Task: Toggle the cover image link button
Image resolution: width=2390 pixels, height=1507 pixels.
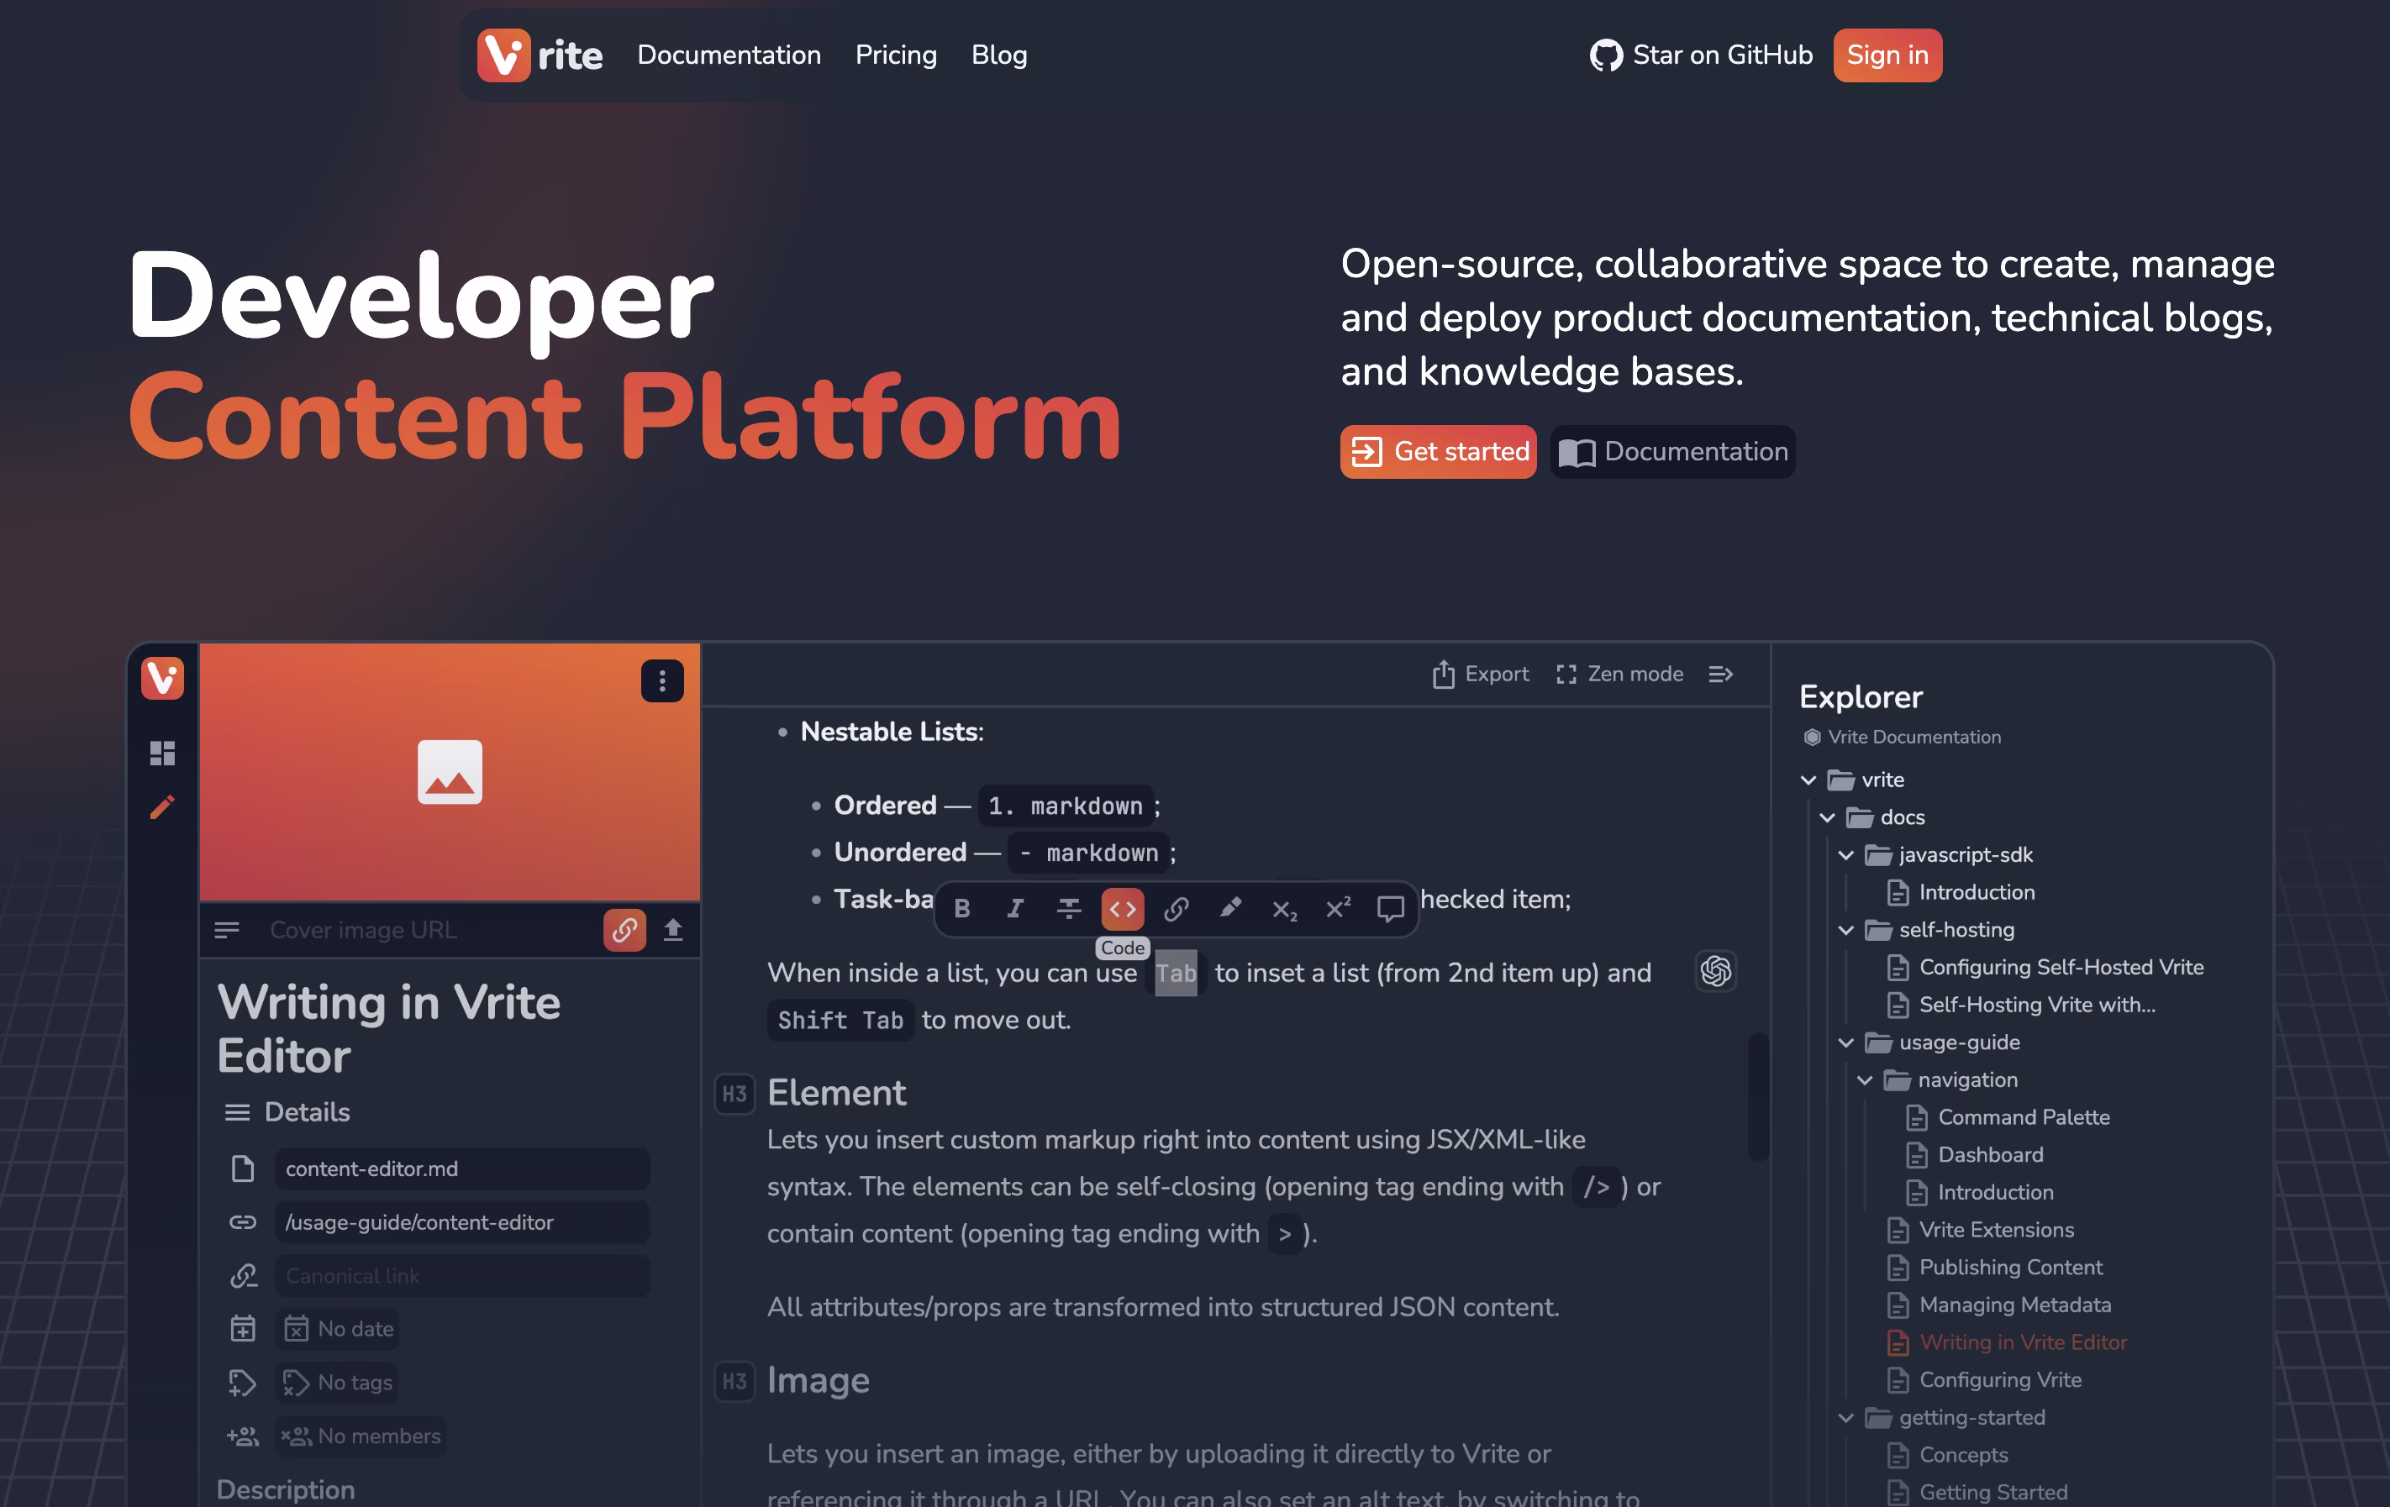Action: 624,930
